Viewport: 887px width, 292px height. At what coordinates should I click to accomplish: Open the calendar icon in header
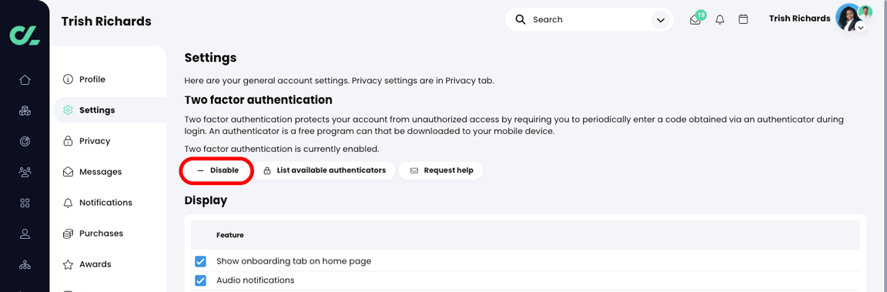pos(743,19)
